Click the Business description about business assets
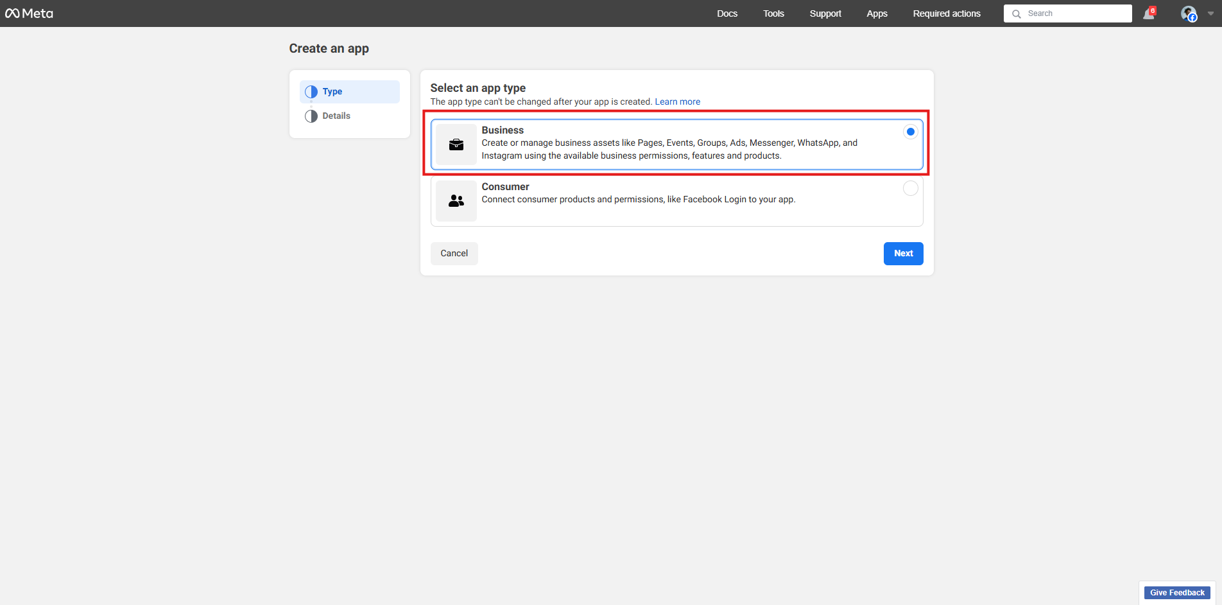Image resolution: width=1222 pixels, height=605 pixels. 669,150
